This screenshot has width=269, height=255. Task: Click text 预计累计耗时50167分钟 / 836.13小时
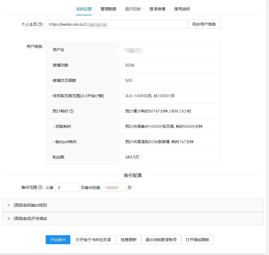pyautogui.click(x=158, y=111)
